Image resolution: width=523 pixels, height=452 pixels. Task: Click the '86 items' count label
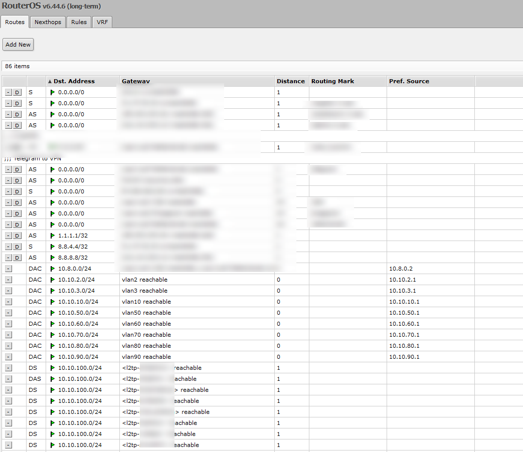tap(18, 66)
